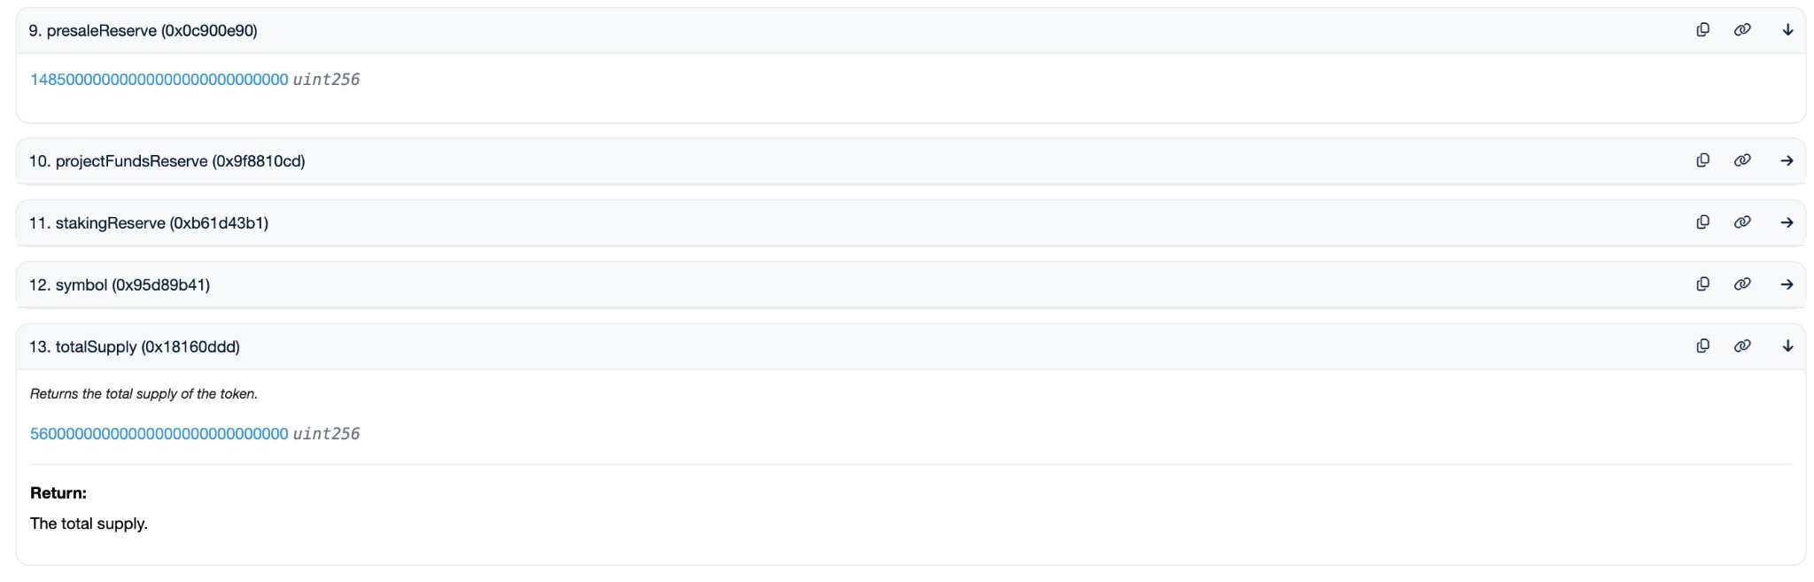Expand the stakingReserve section arrow
This screenshot has width=1814, height=582.
click(x=1787, y=222)
